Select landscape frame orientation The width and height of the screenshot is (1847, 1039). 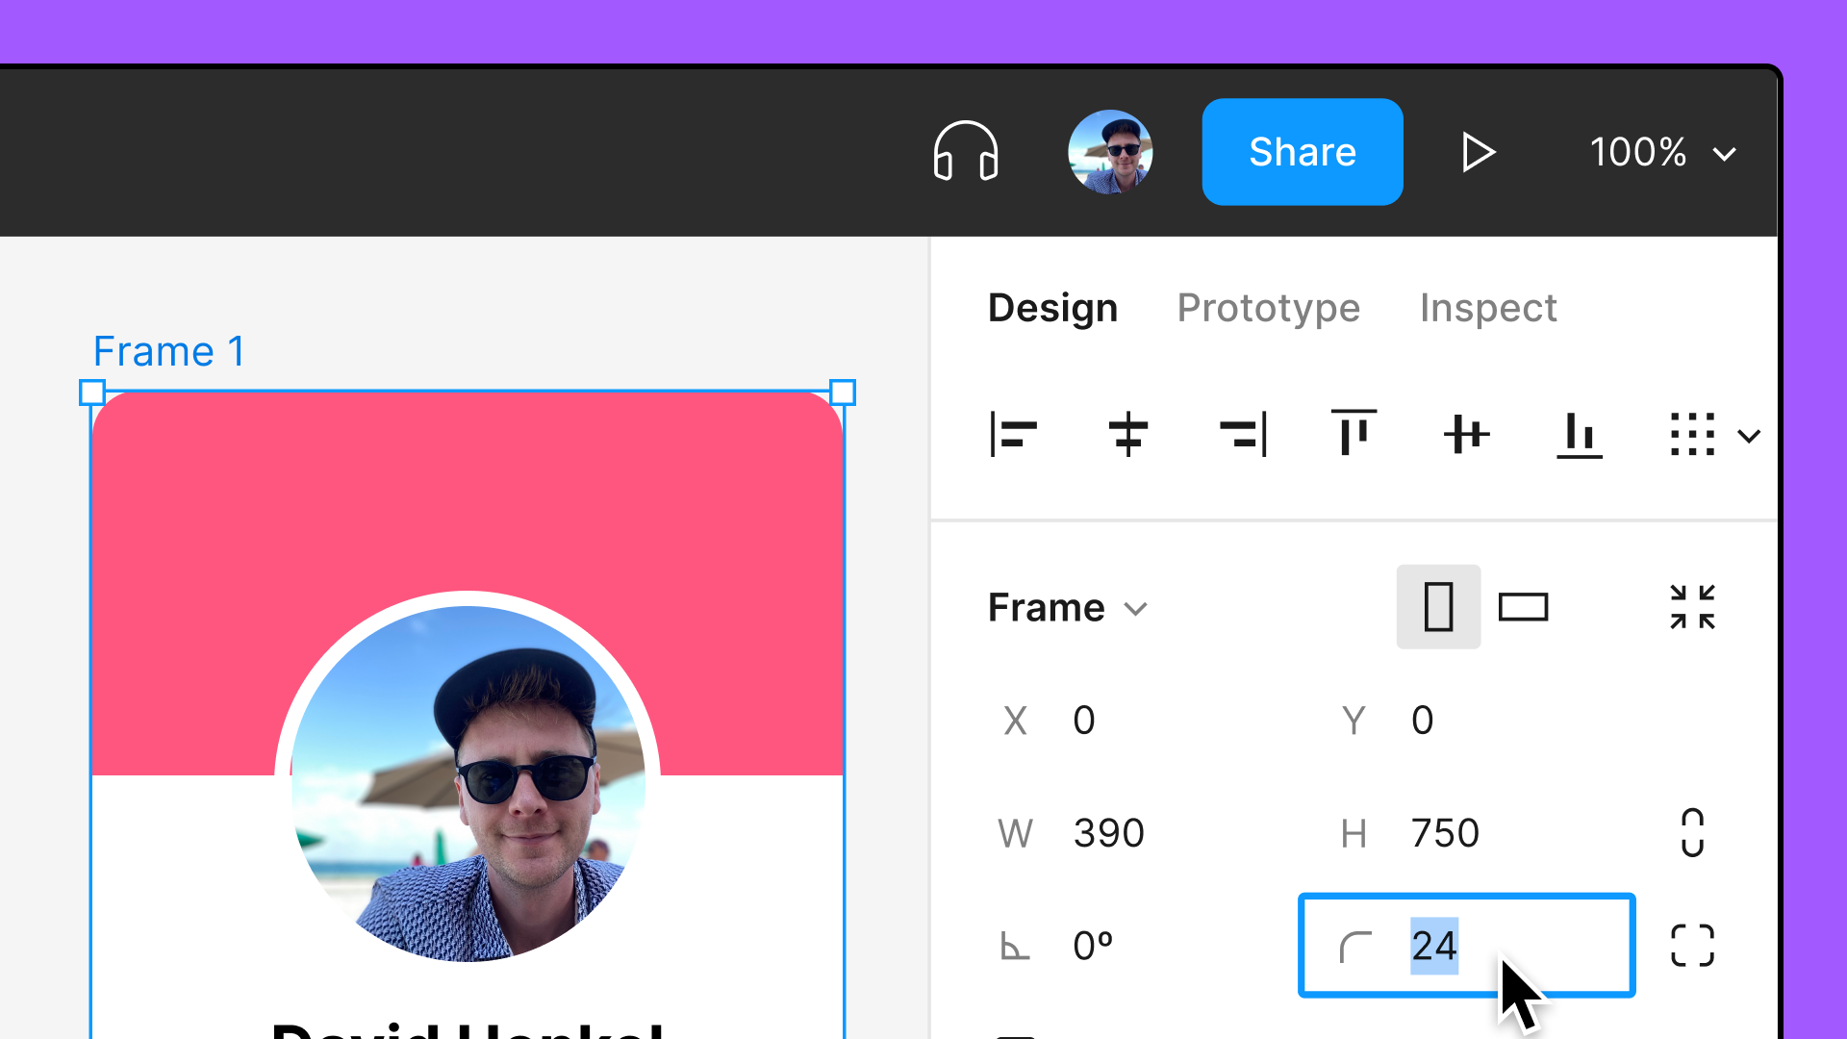point(1523,608)
